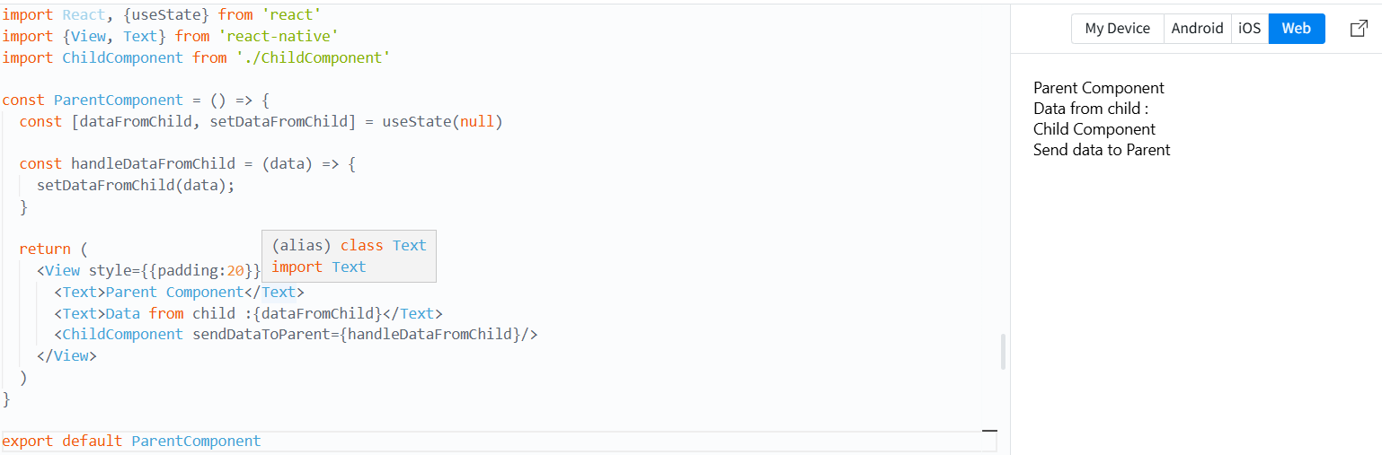The width and height of the screenshot is (1382, 455).
Task: Click the dash icon above the export line
Action: [x=989, y=431]
